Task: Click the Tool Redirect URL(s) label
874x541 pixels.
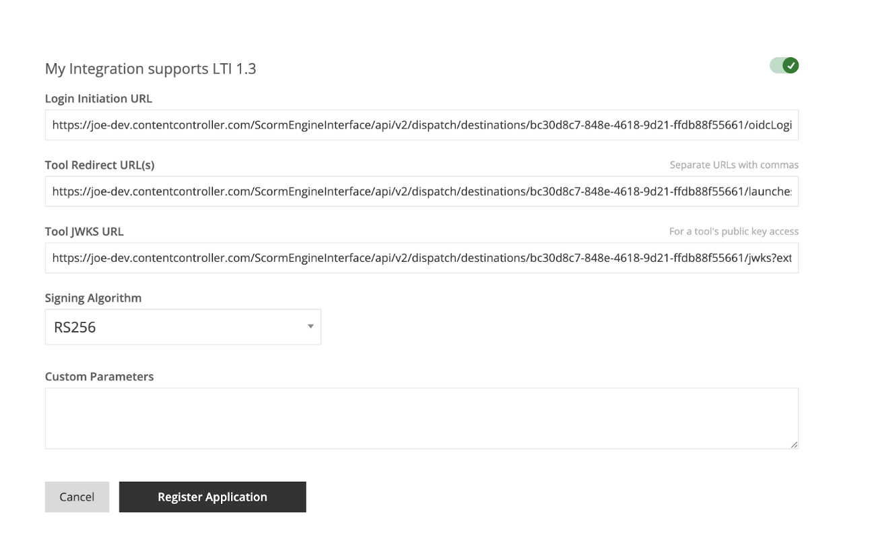Action: pyautogui.click(x=100, y=165)
